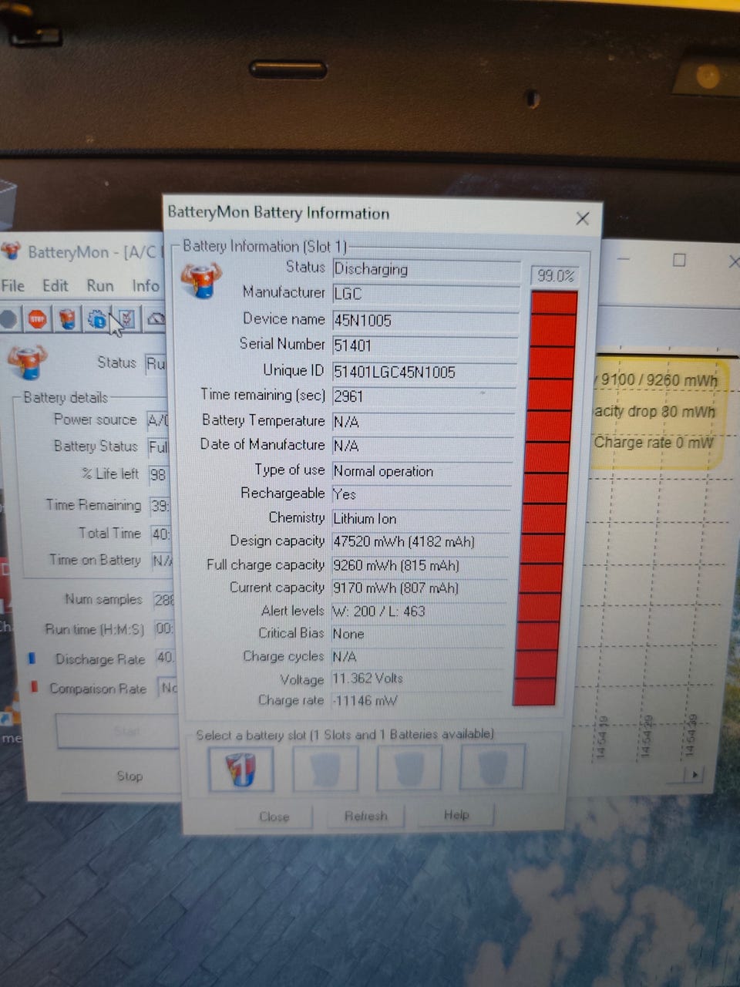Open the Info menu

point(146,286)
